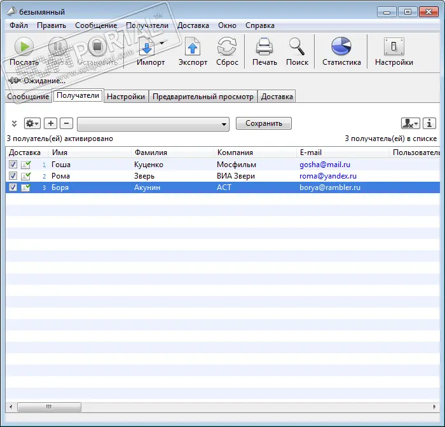445x427 pixels.
Task: Switch to Предварительный просмотр tab
Action: point(203,97)
